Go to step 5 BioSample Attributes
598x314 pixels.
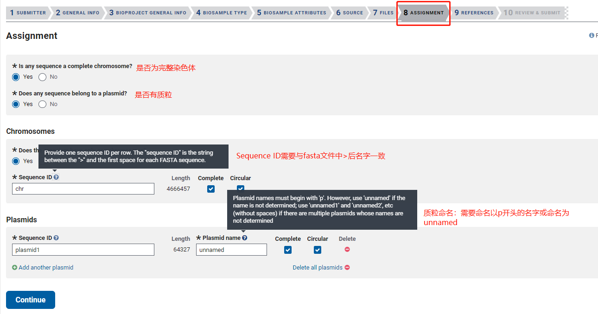292,13
